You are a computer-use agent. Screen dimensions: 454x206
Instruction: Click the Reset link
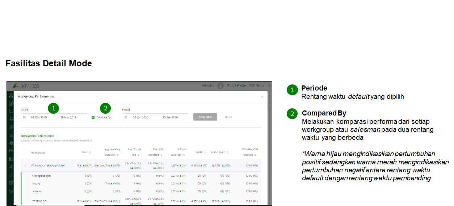pyautogui.click(x=228, y=117)
